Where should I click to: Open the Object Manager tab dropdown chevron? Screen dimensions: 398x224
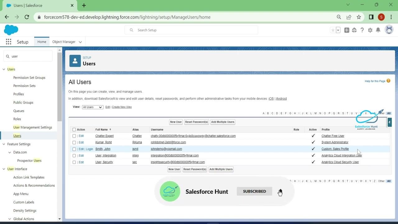click(80, 42)
